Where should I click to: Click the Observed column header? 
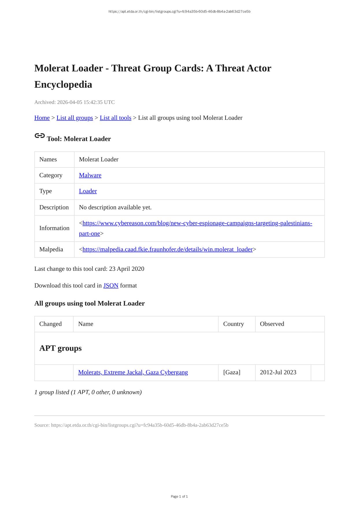272,324
